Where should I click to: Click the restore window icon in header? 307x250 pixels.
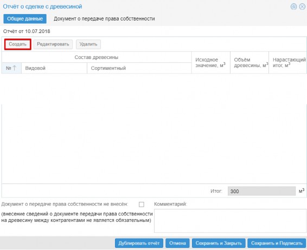pos(293,6)
